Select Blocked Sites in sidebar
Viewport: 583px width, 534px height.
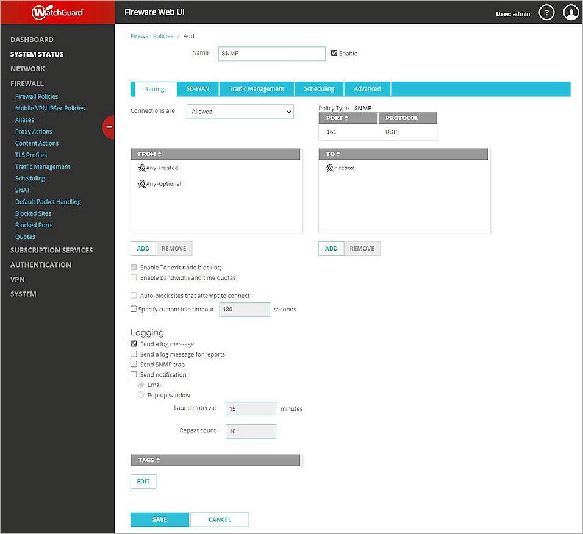[x=33, y=213]
